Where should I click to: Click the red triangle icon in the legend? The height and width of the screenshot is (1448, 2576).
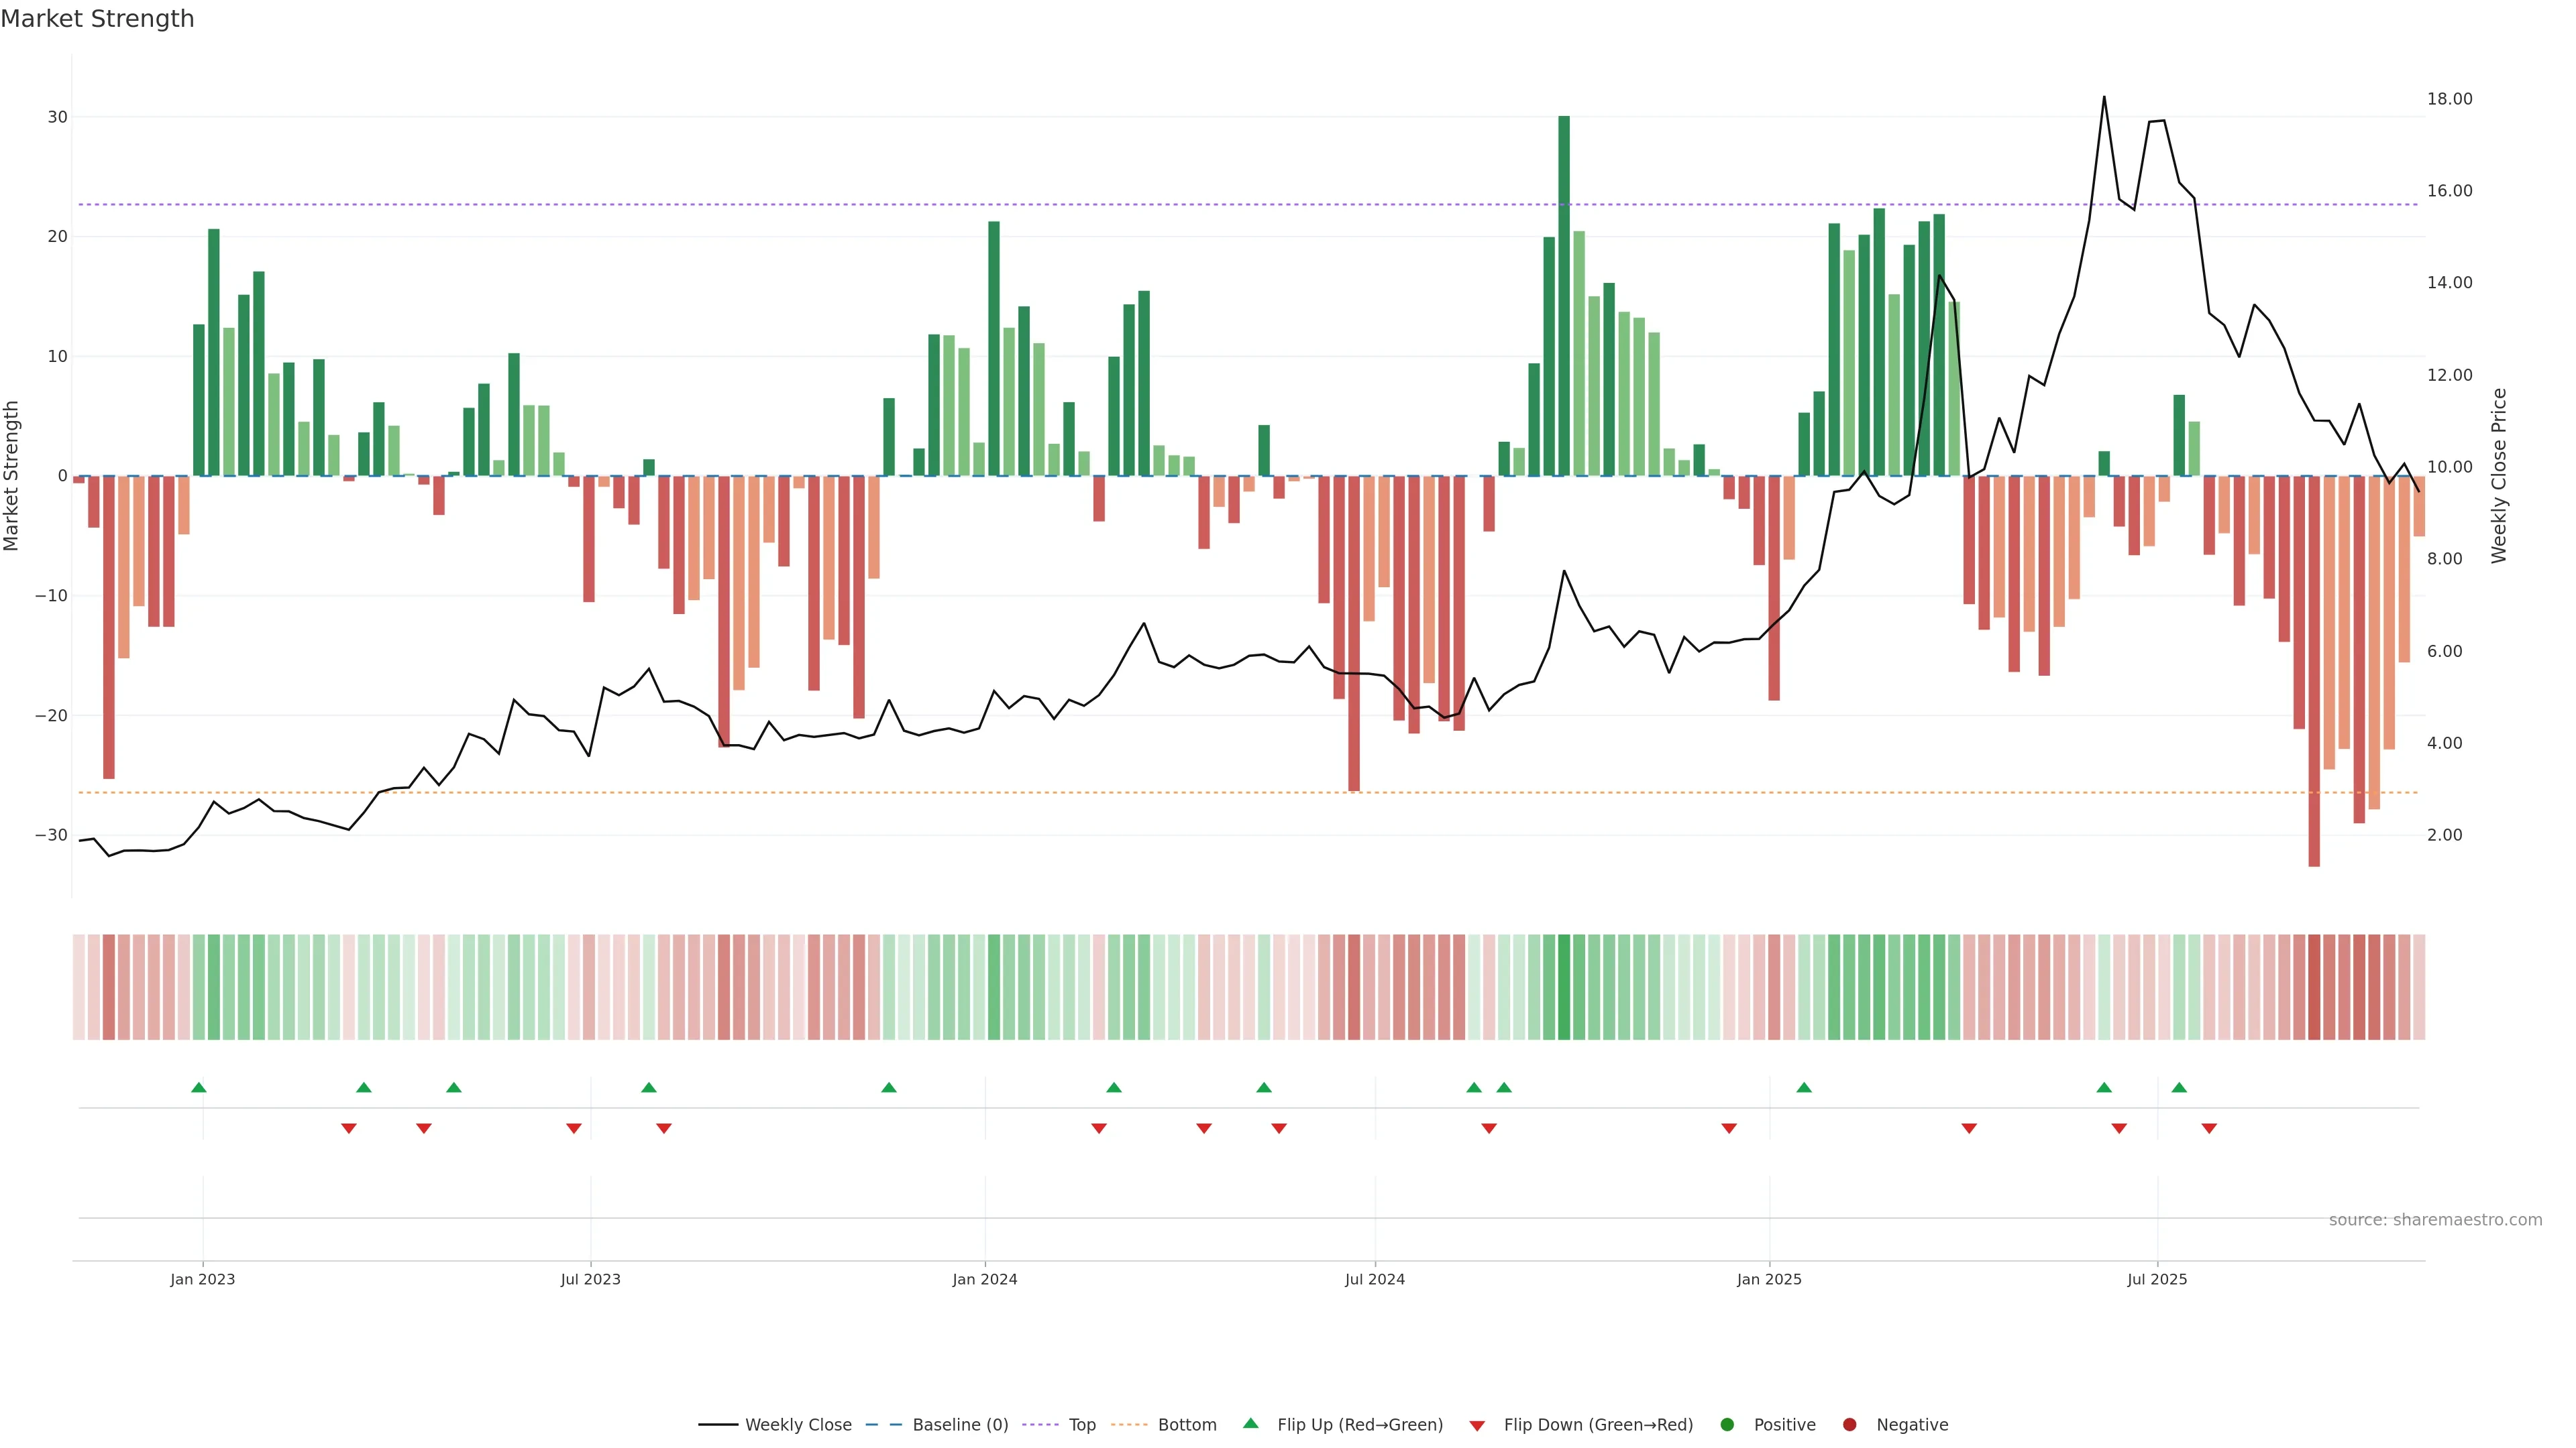pyautogui.click(x=1477, y=1426)
